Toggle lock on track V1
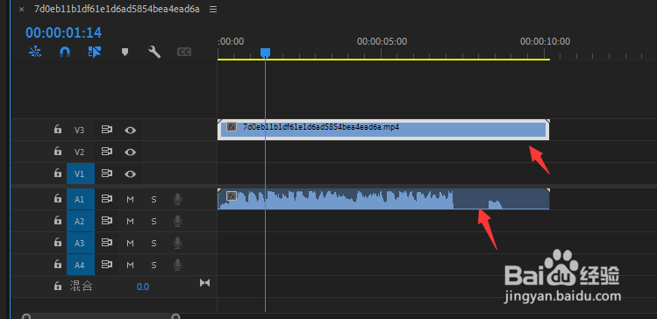Image resolution: width=657 pixels, height=319 pixels. tap(57, 173)
